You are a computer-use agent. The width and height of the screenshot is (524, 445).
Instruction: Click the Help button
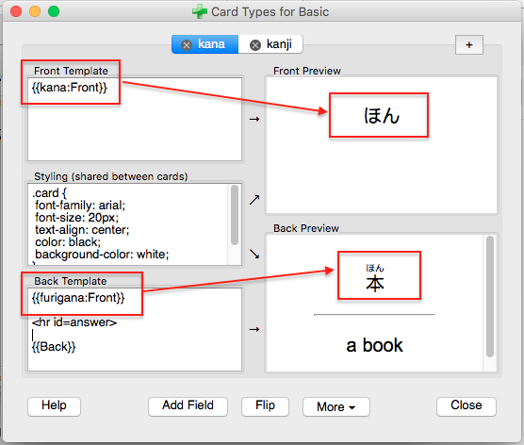click(54, 406)
